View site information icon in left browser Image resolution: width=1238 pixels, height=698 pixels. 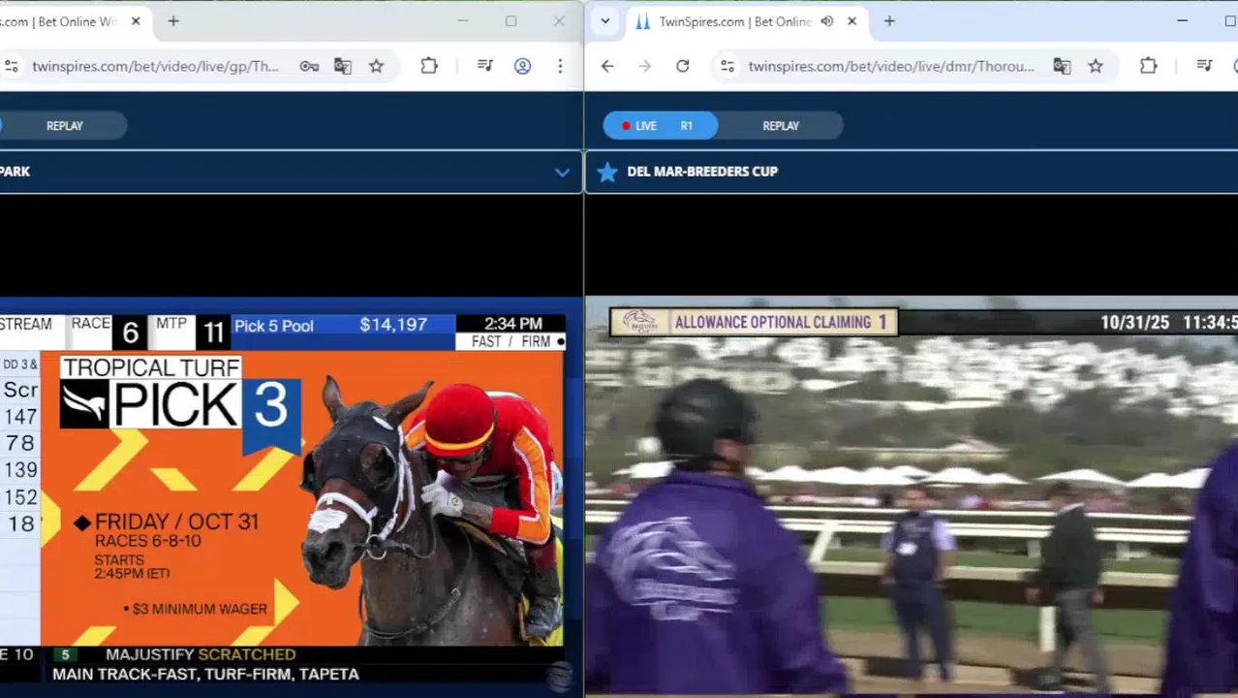point(11,66)
